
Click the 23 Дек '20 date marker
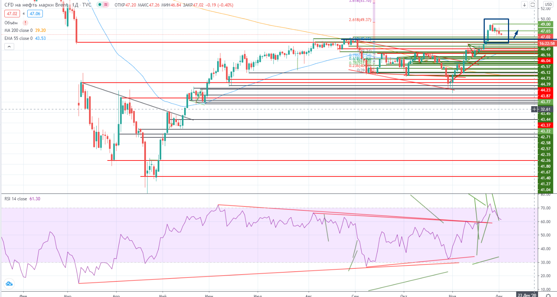527,295
